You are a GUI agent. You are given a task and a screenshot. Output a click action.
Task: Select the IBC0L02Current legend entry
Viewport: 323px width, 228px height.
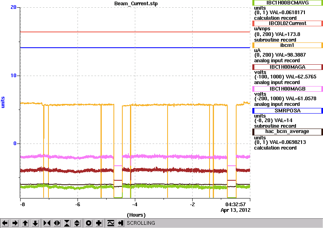point(287,23)
